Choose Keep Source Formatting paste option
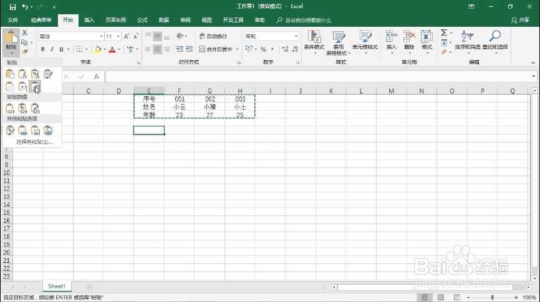Image resolution: width=540 pixels, height=302 pixels. [x=48, y=74]
